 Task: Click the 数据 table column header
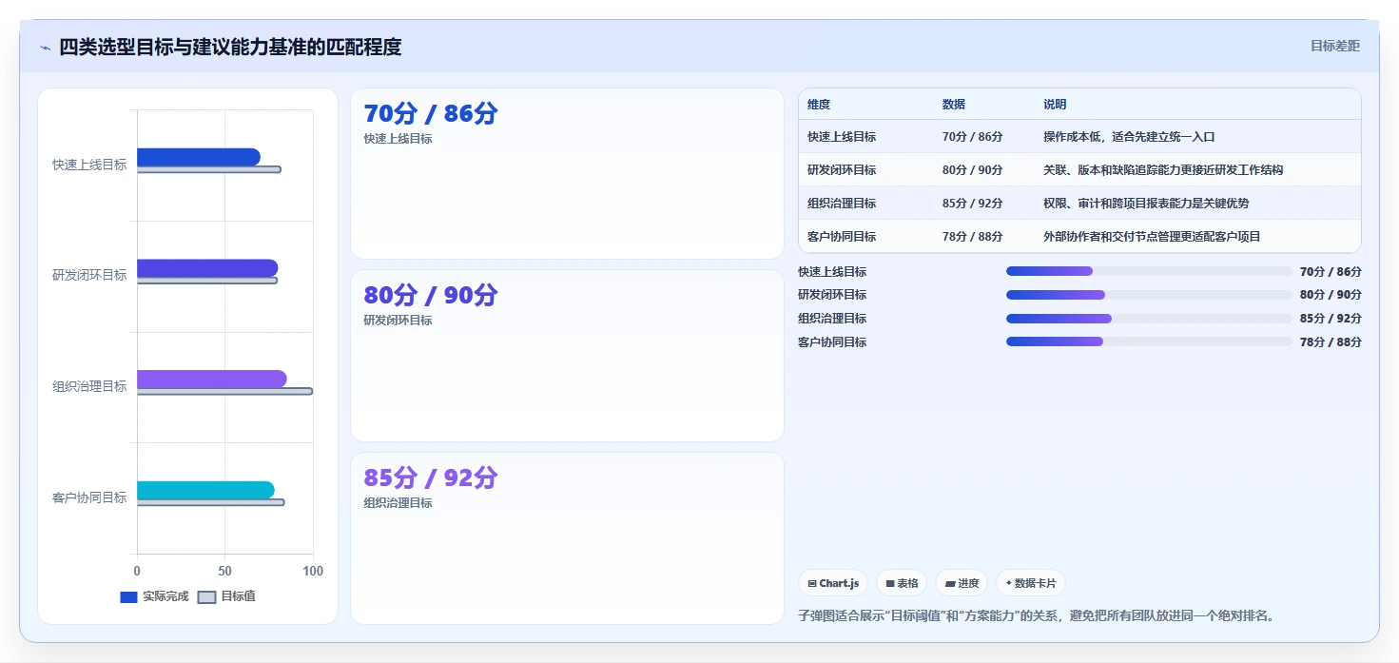tap(954, 105)
